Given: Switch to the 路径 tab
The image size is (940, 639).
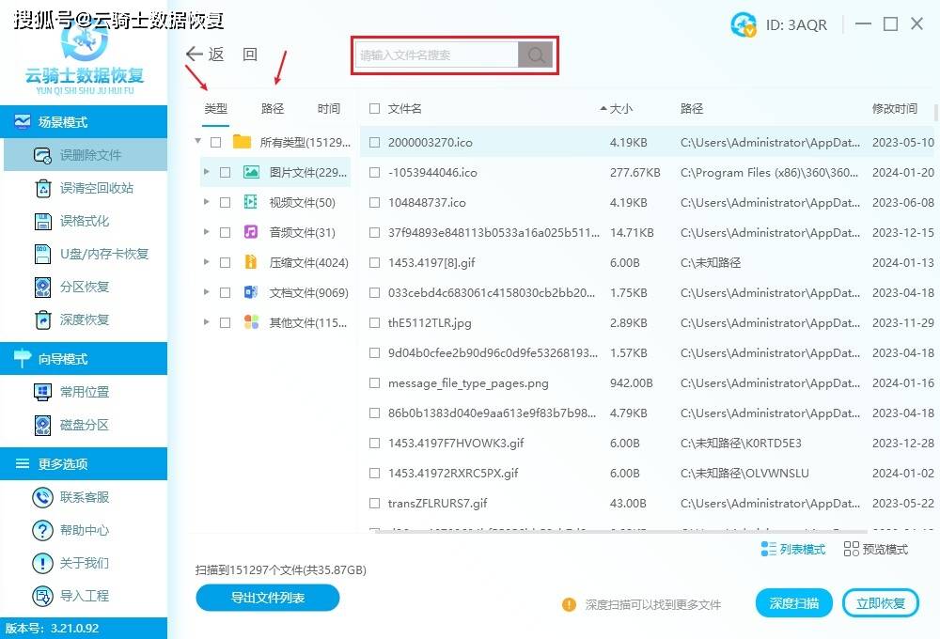Looking at the screenshot, I should click(273, 108).
